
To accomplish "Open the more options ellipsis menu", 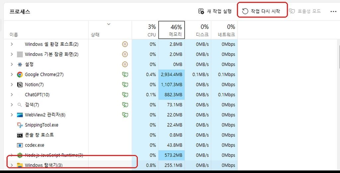I will 333,12.
